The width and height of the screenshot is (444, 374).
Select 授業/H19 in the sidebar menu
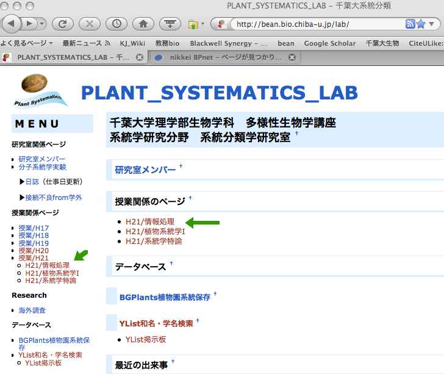click(34, 243)
